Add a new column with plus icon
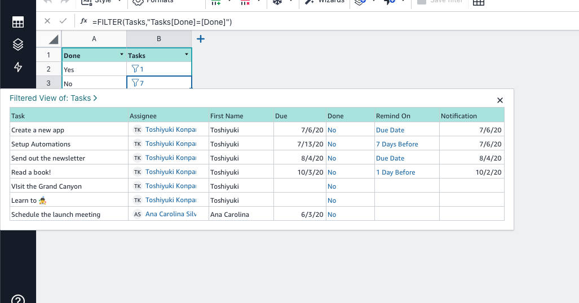579x303 pixels. pyautogui.click(x=201, y=39)
